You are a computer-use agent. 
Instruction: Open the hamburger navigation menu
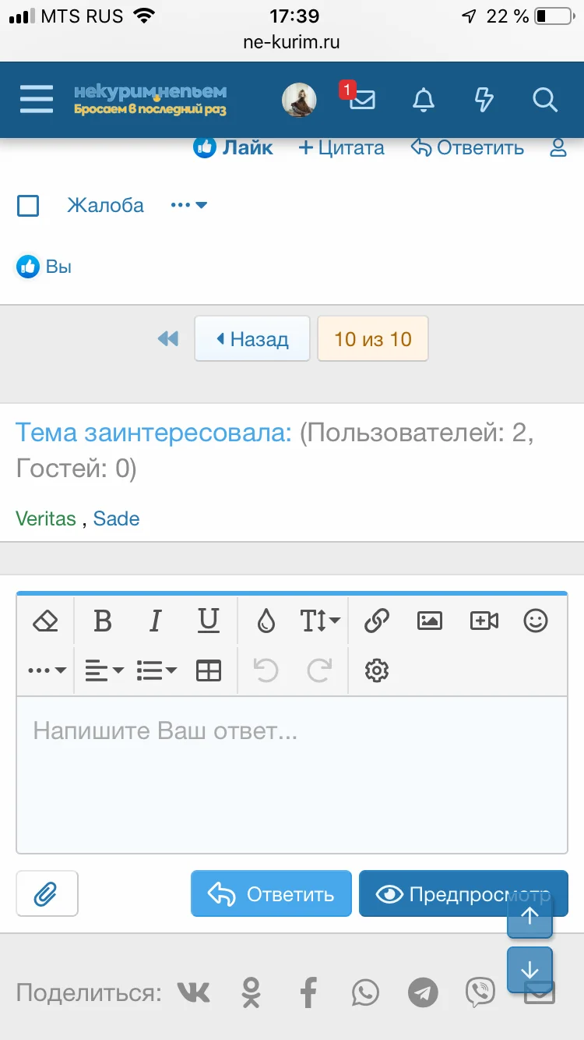point(36,100)
